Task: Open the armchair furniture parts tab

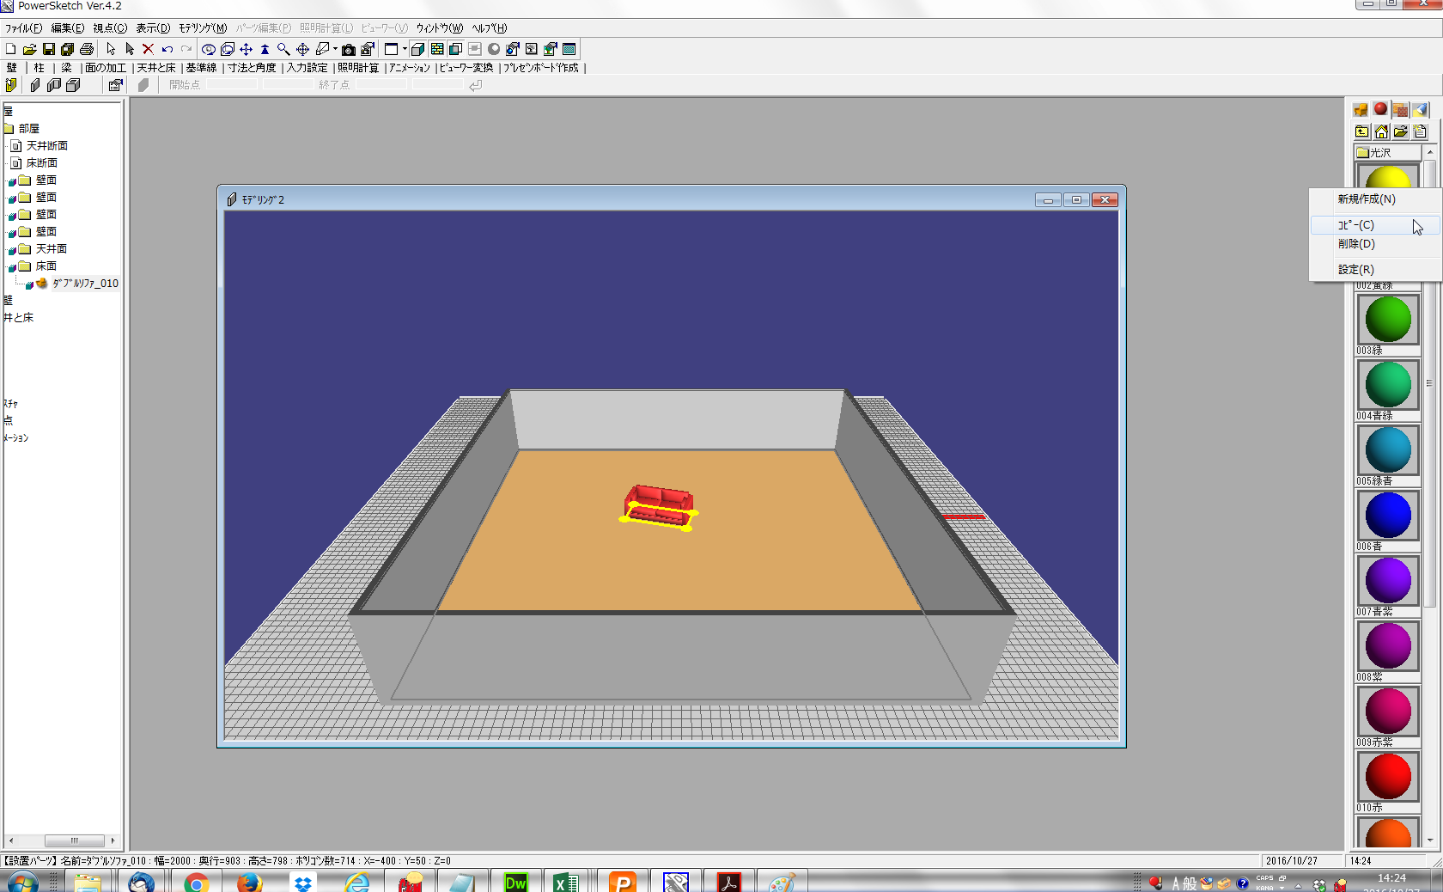Action: point(1361,110)
